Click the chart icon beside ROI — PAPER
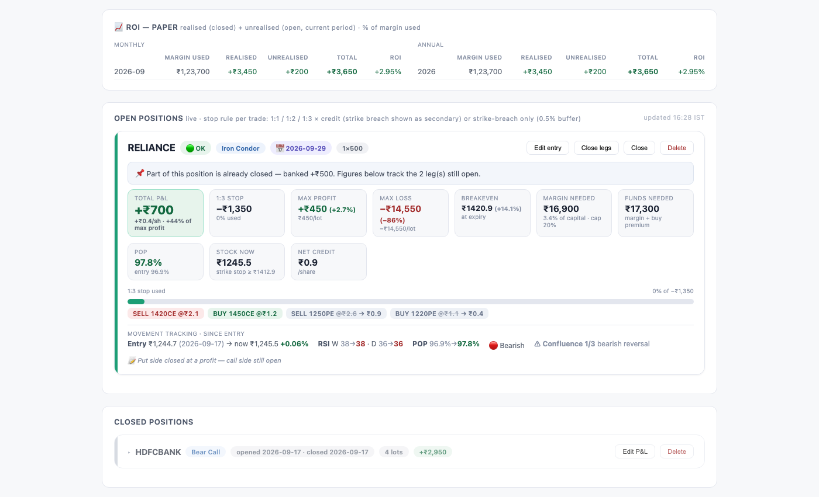This screenshot has width=819, height=497. point(118,27)
